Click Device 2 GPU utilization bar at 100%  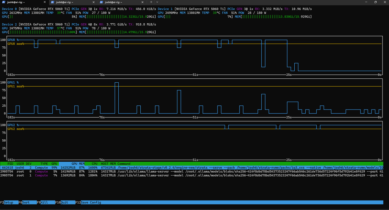tap(40, 32)
